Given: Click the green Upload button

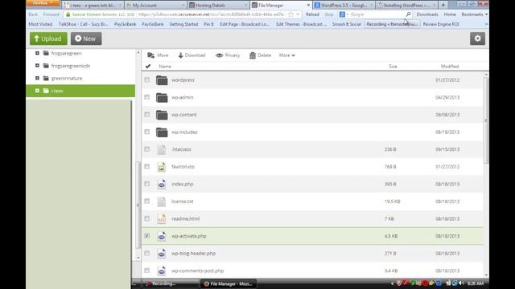Looking at the screenshot, I should tap(48, 39).
